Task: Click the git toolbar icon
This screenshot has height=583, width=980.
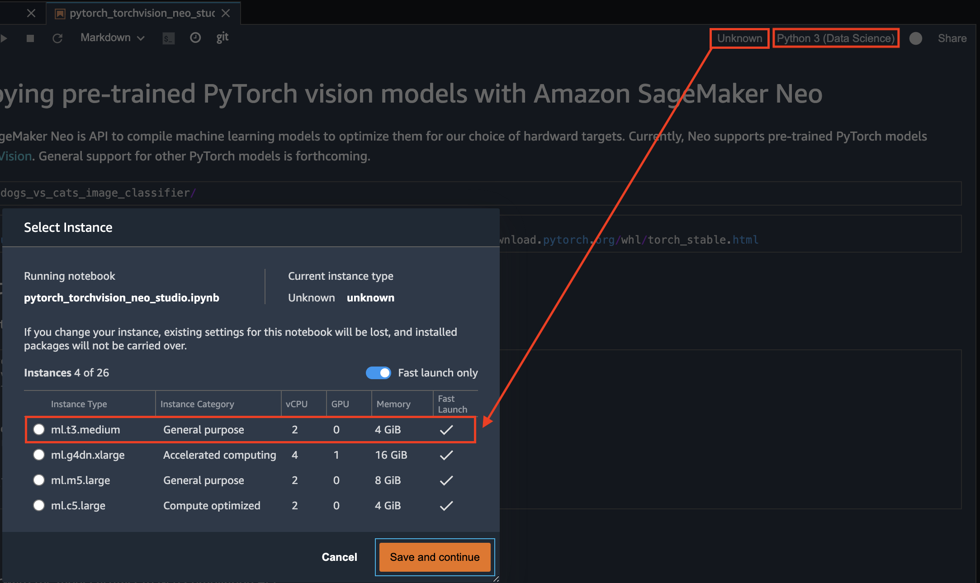Action: 222,38
